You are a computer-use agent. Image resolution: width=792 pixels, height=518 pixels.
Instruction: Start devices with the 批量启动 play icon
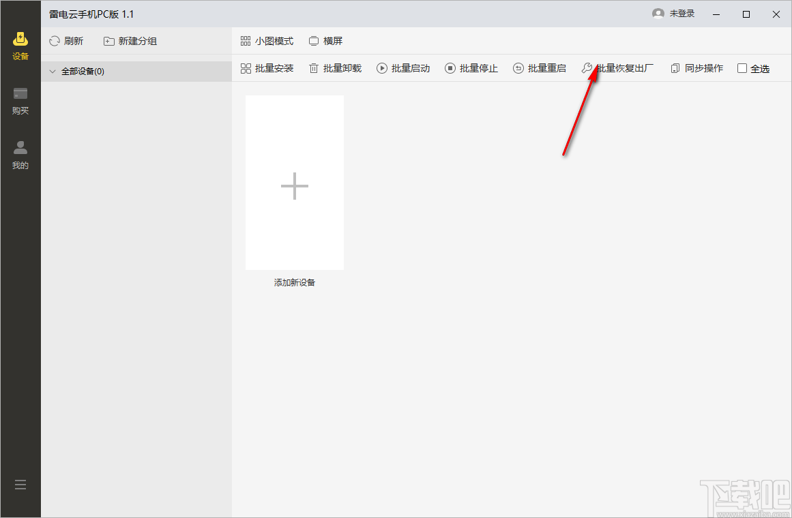pos(382,68)
